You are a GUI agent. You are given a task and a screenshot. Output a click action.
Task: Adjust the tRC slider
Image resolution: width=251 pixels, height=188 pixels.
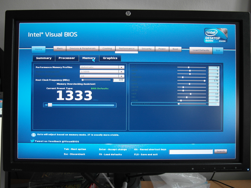pos(191,97)
